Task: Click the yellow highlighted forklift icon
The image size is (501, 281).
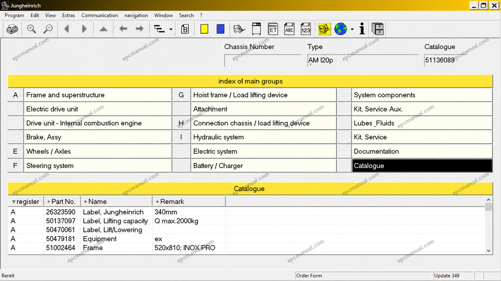Action: (324, 29)
